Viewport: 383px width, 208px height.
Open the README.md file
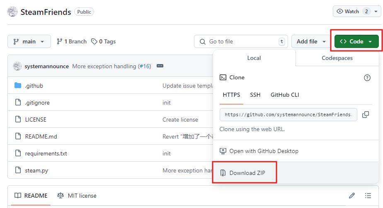41,136
